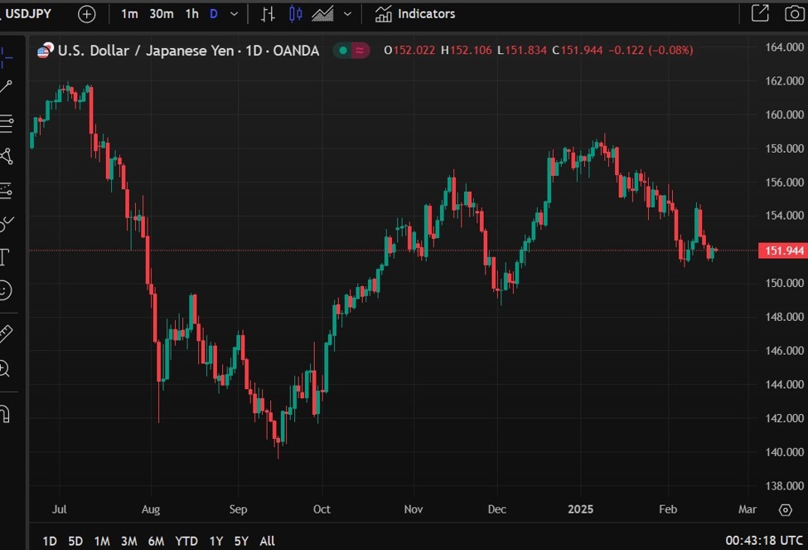This screenshot has width=808, height=550.
Task: Select the ruler measure tool
Action: click(x=6, y=333)
